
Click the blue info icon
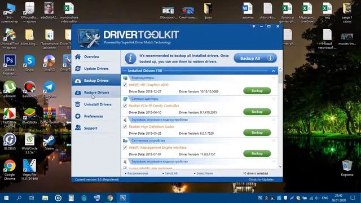pos(130,59)
